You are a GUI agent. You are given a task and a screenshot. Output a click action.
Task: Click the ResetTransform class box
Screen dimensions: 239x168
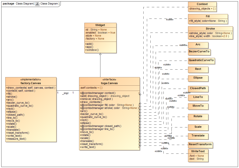[x=200, y=145]
